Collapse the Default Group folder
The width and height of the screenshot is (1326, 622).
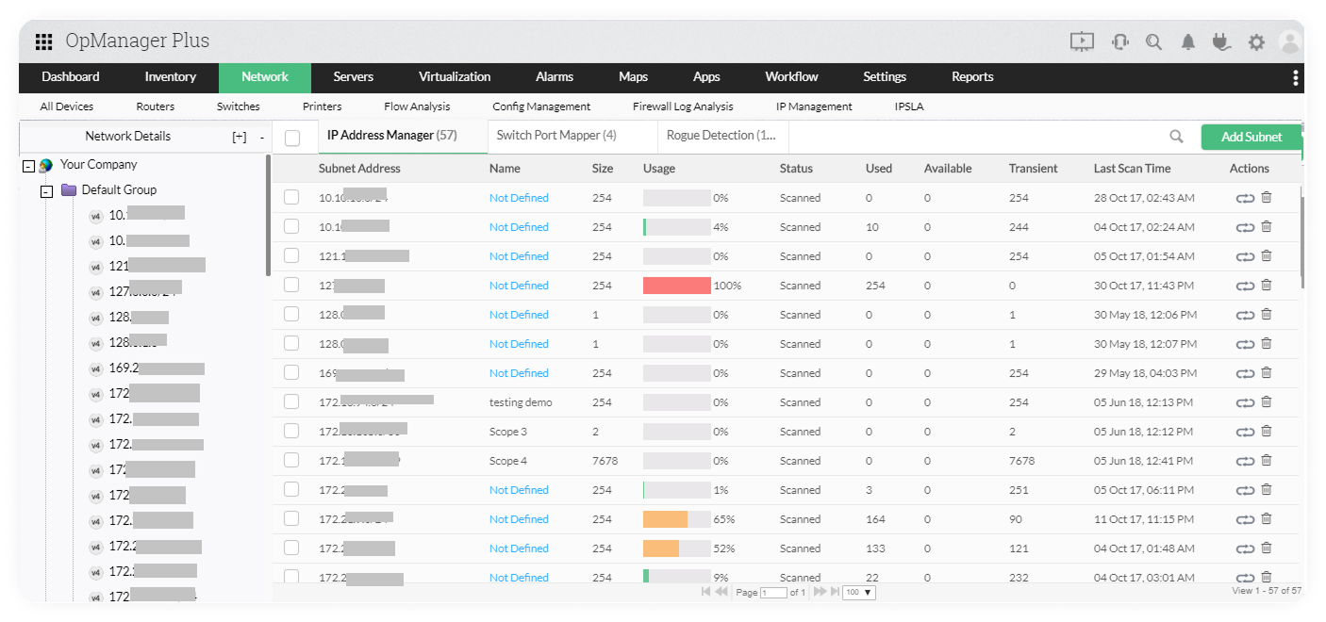coord(46,190)
